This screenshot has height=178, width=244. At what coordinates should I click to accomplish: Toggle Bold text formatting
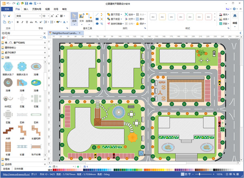click(17, 22)
